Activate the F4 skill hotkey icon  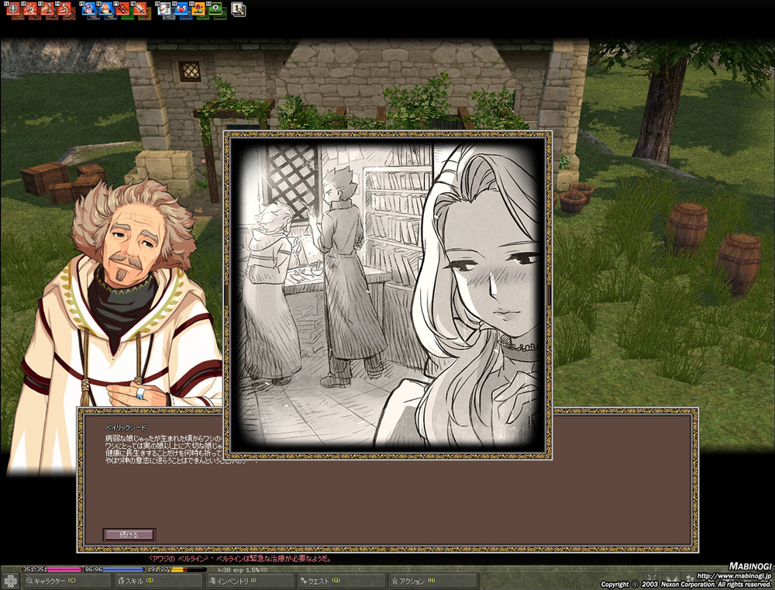65,9
